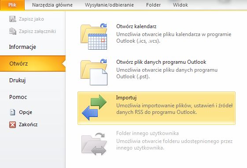Open the Plik tab
Image resolution: width=247 pixels, height=168 pixels.
(12, 5)
